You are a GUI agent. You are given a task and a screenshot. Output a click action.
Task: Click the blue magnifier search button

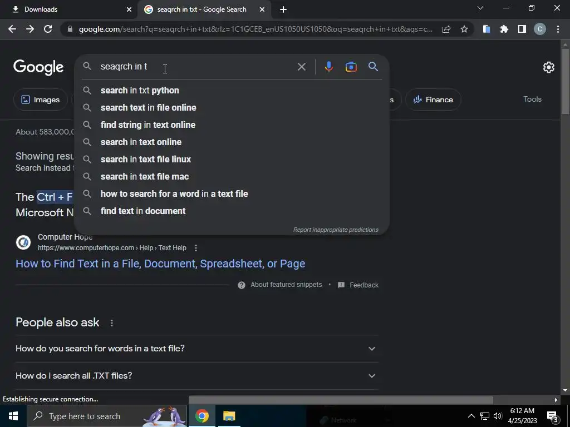tap(373, 67)
